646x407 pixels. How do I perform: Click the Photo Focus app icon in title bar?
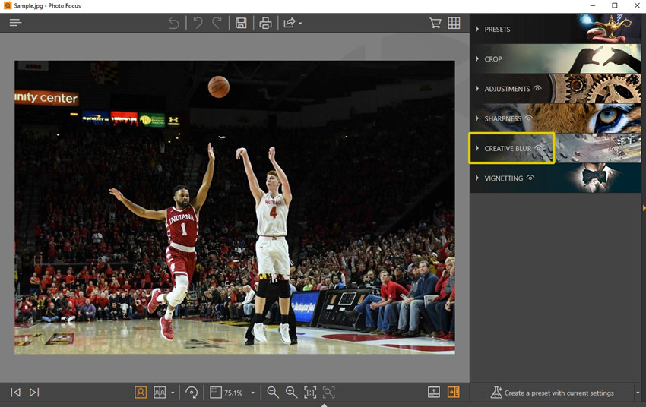click(8, 6)
